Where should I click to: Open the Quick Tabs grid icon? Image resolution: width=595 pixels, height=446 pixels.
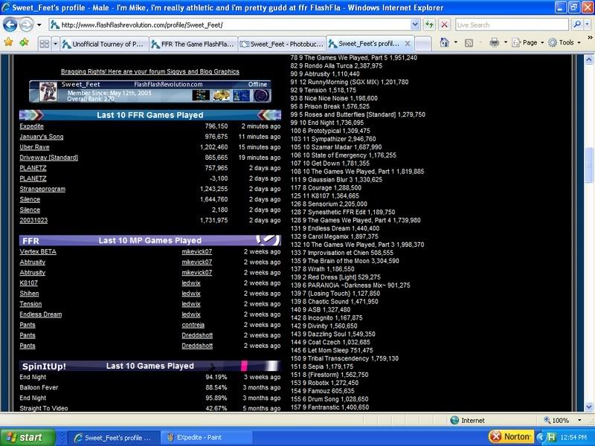tap(44, 44)
